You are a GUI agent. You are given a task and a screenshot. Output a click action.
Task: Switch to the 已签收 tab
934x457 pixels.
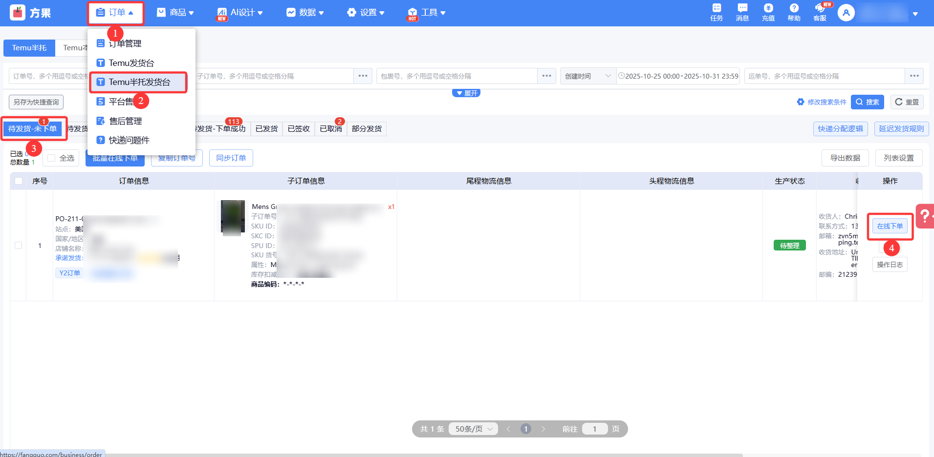tap(299, 129)
